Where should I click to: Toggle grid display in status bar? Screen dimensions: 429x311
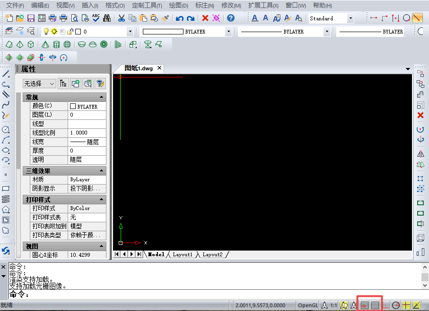coord(375,305)
